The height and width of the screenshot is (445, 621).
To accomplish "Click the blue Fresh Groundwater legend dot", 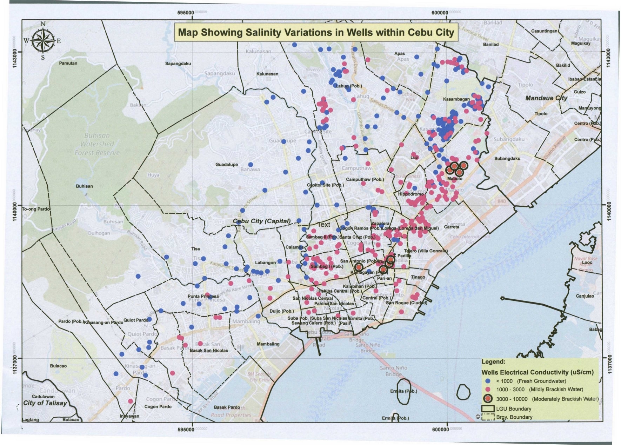I will point(487,381).
